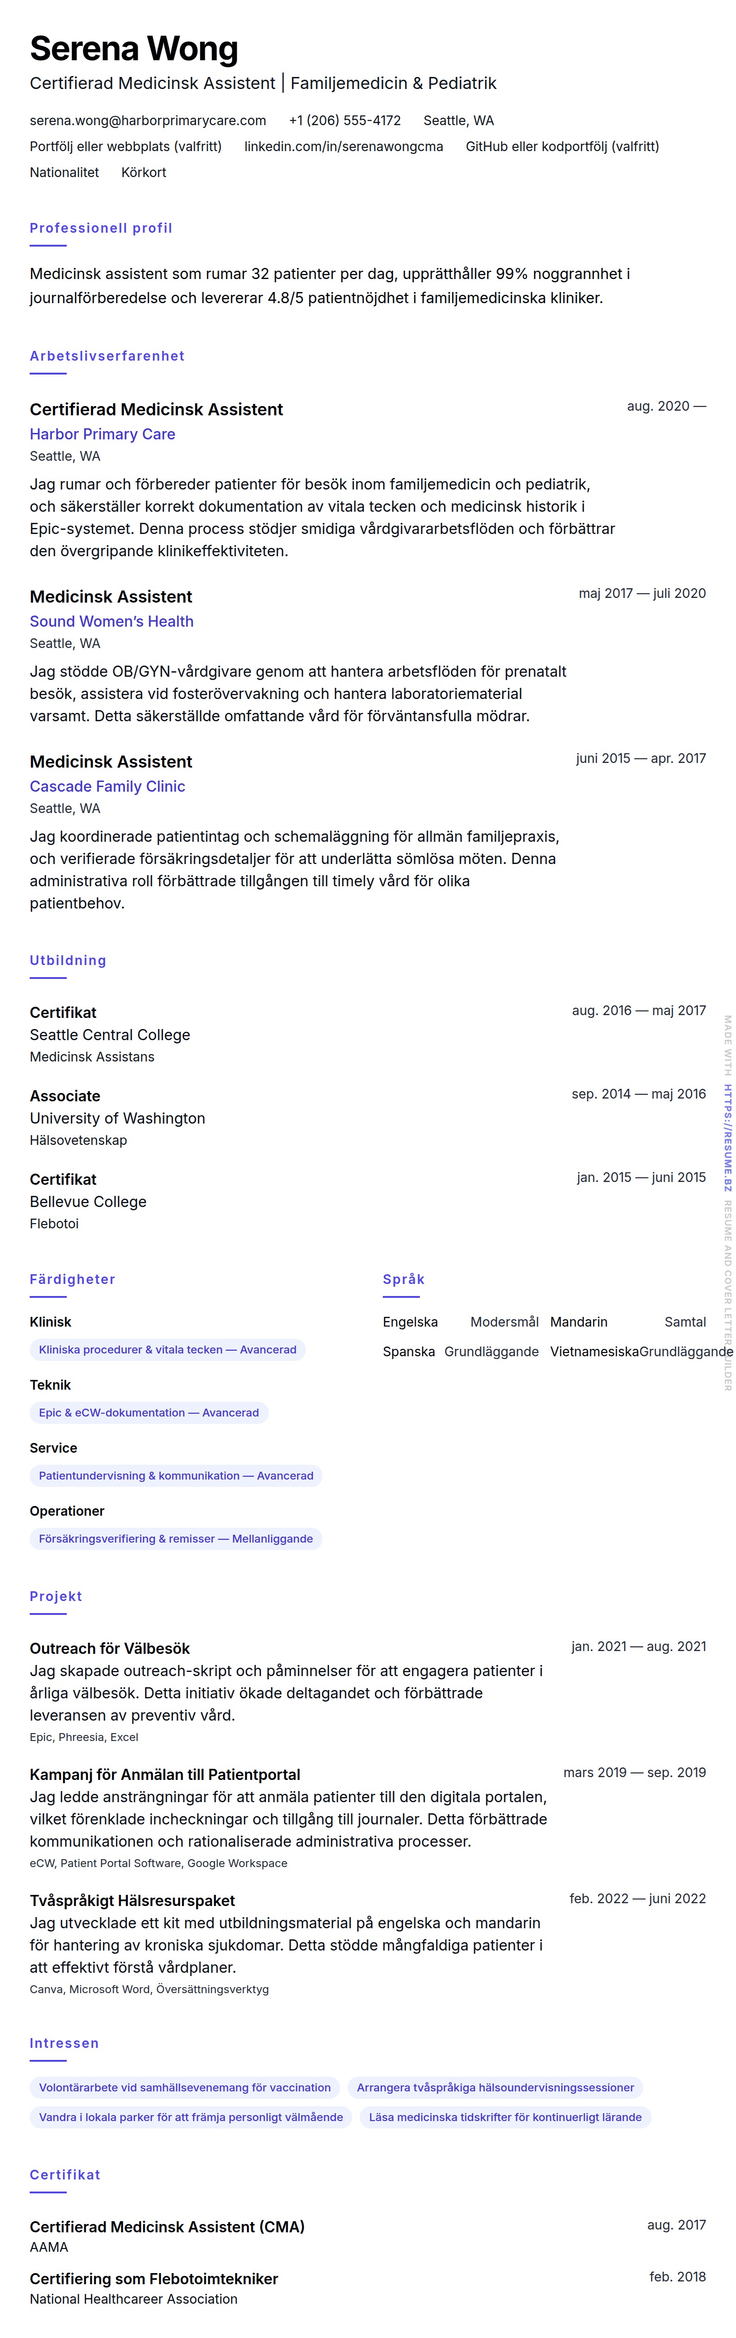Click the Vandra i lokala parker interest tag
The height and width of the screenshot is (2338, 736).
click(x=190, y=2117)
